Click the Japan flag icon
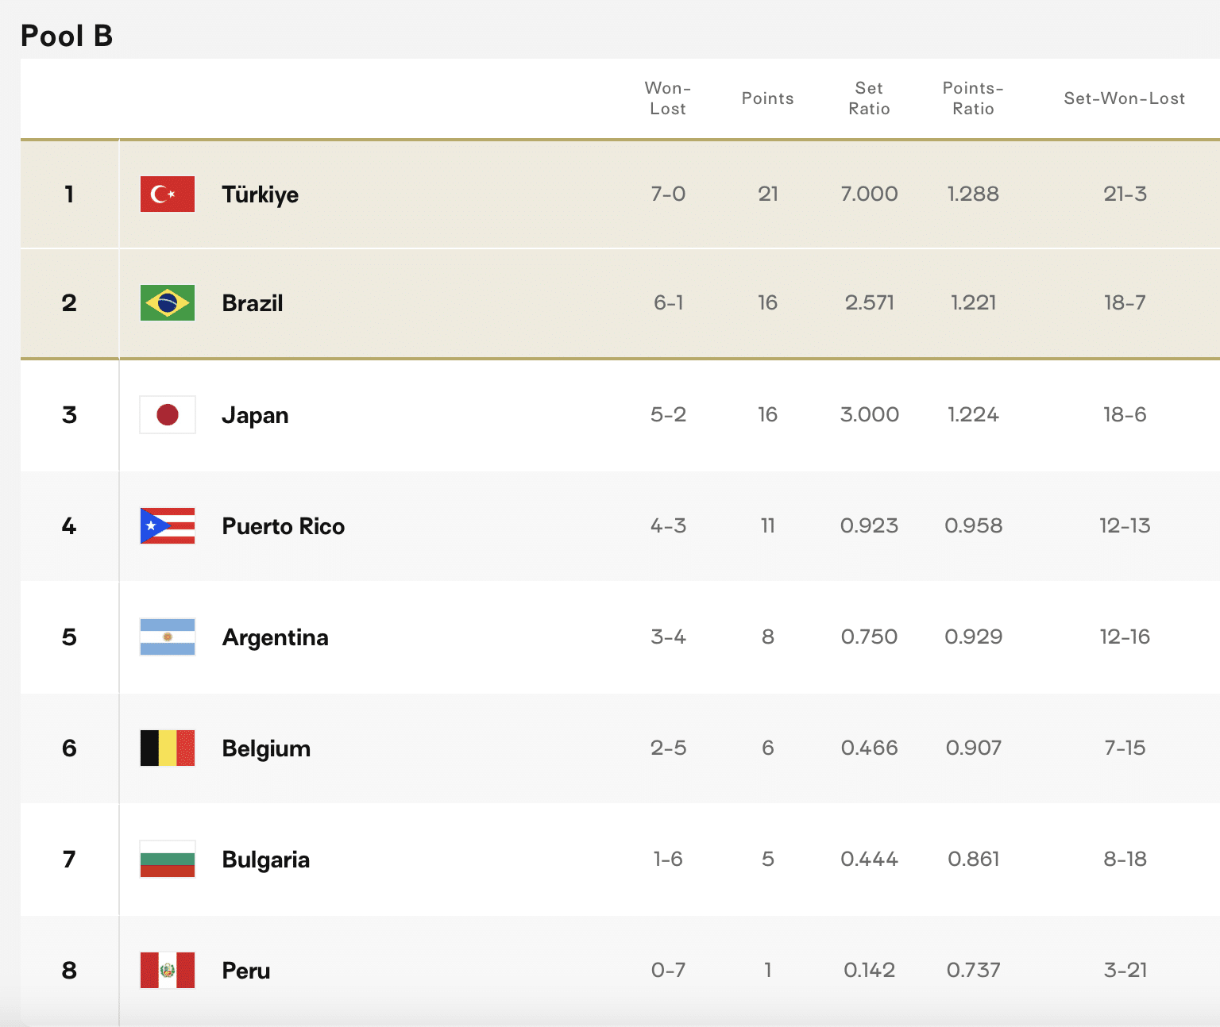This screenshot has height=1027, width=1220. click(168, 415)
